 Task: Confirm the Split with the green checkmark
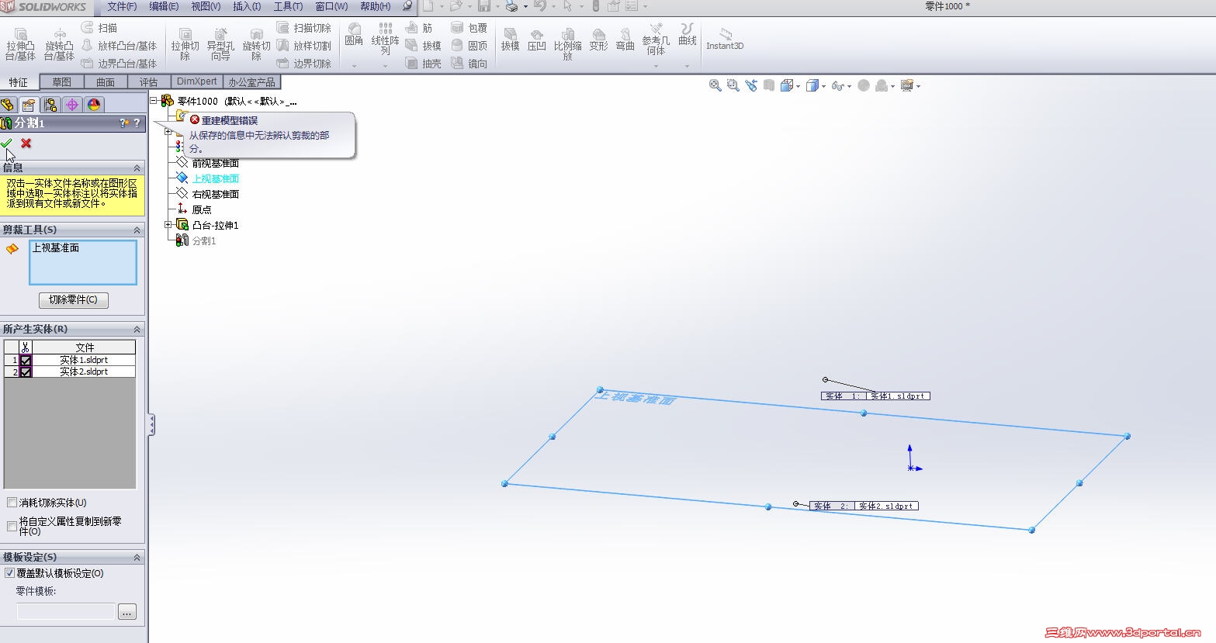point(7,143)
